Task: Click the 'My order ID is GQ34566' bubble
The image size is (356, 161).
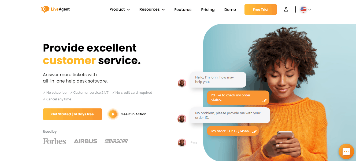Action: [x=233, y=131]
